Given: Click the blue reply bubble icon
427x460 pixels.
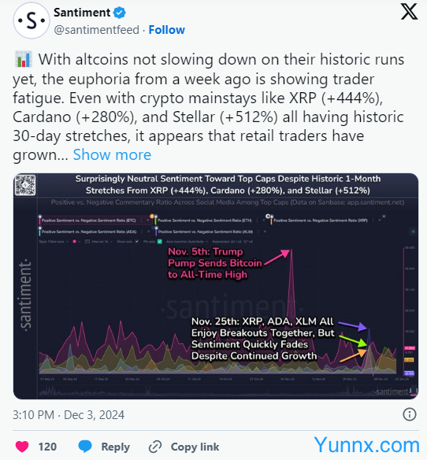Looking at the screenshot, I should [x=85, y=446].
